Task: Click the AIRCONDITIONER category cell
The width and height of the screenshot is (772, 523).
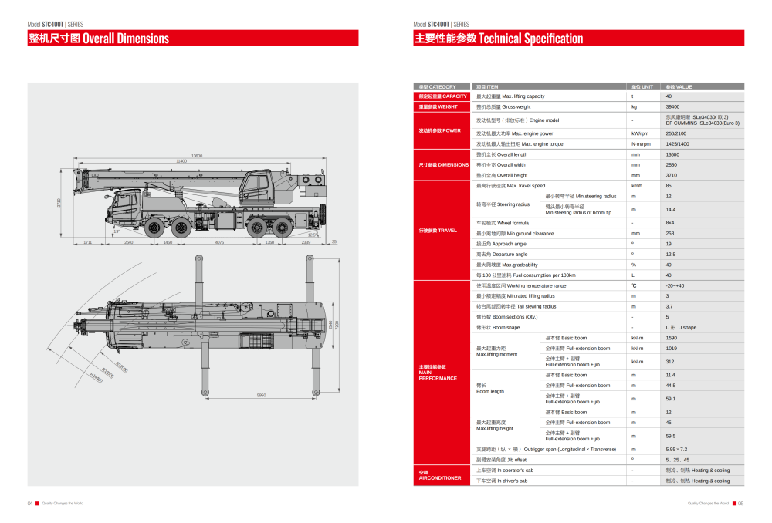Action: coord(442,475)
